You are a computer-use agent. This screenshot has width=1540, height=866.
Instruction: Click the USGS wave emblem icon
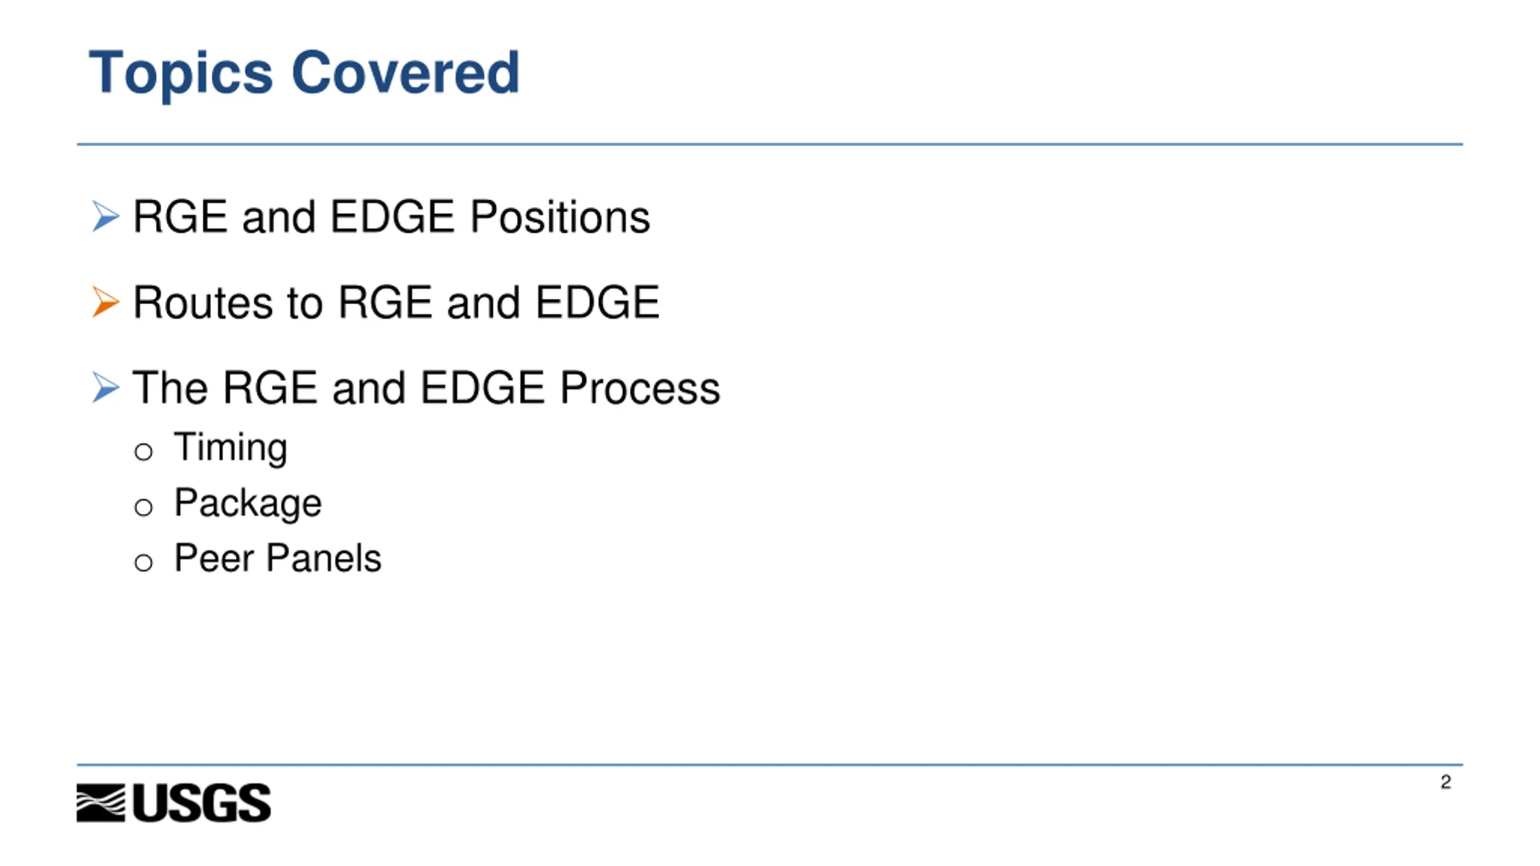point(100,802)
